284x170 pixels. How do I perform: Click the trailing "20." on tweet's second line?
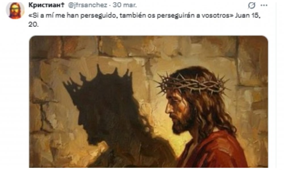[x=33, y=24]
